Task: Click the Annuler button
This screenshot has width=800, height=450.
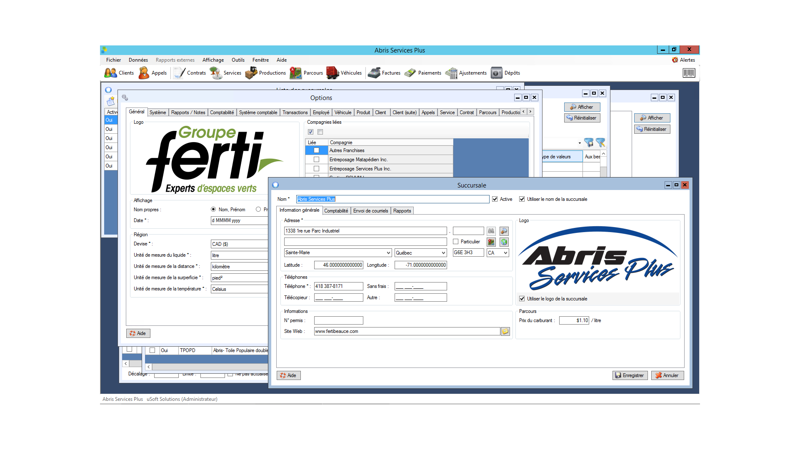Action: [667, 375]
